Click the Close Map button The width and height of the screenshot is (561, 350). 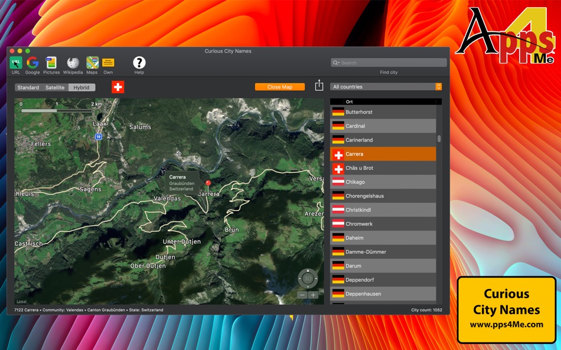pos(279,86)
